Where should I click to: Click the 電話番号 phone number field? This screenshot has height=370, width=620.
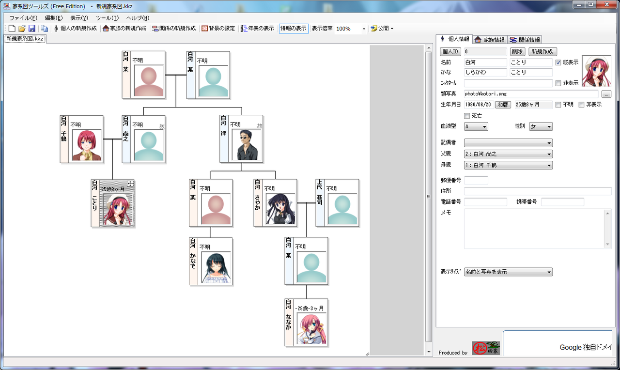point(485,202)
